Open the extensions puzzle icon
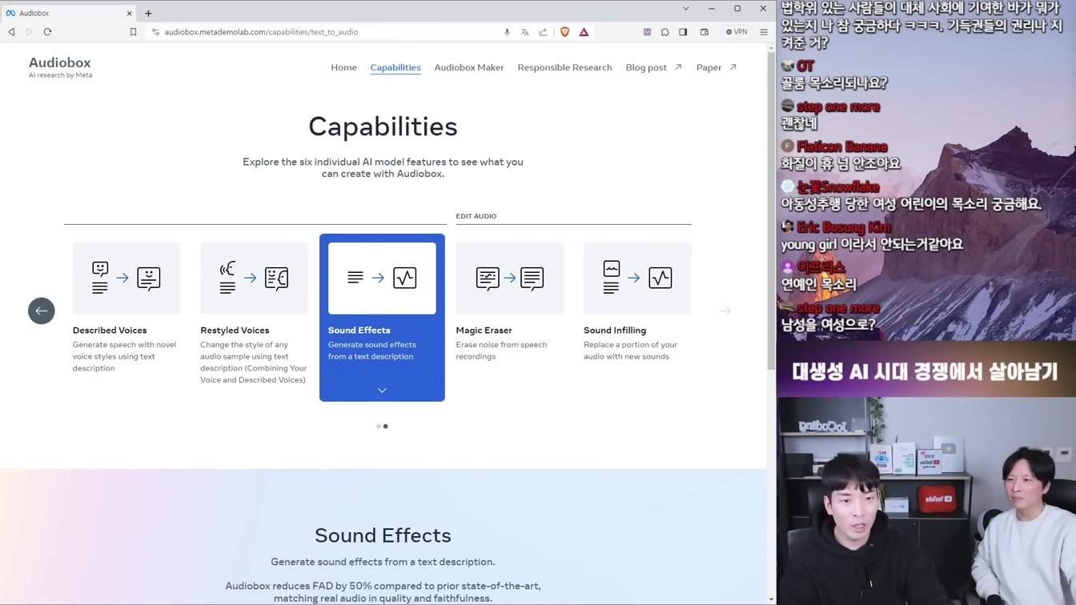Image resolution: width=1076 pixels, height=605 pixels. coord(664,32)
